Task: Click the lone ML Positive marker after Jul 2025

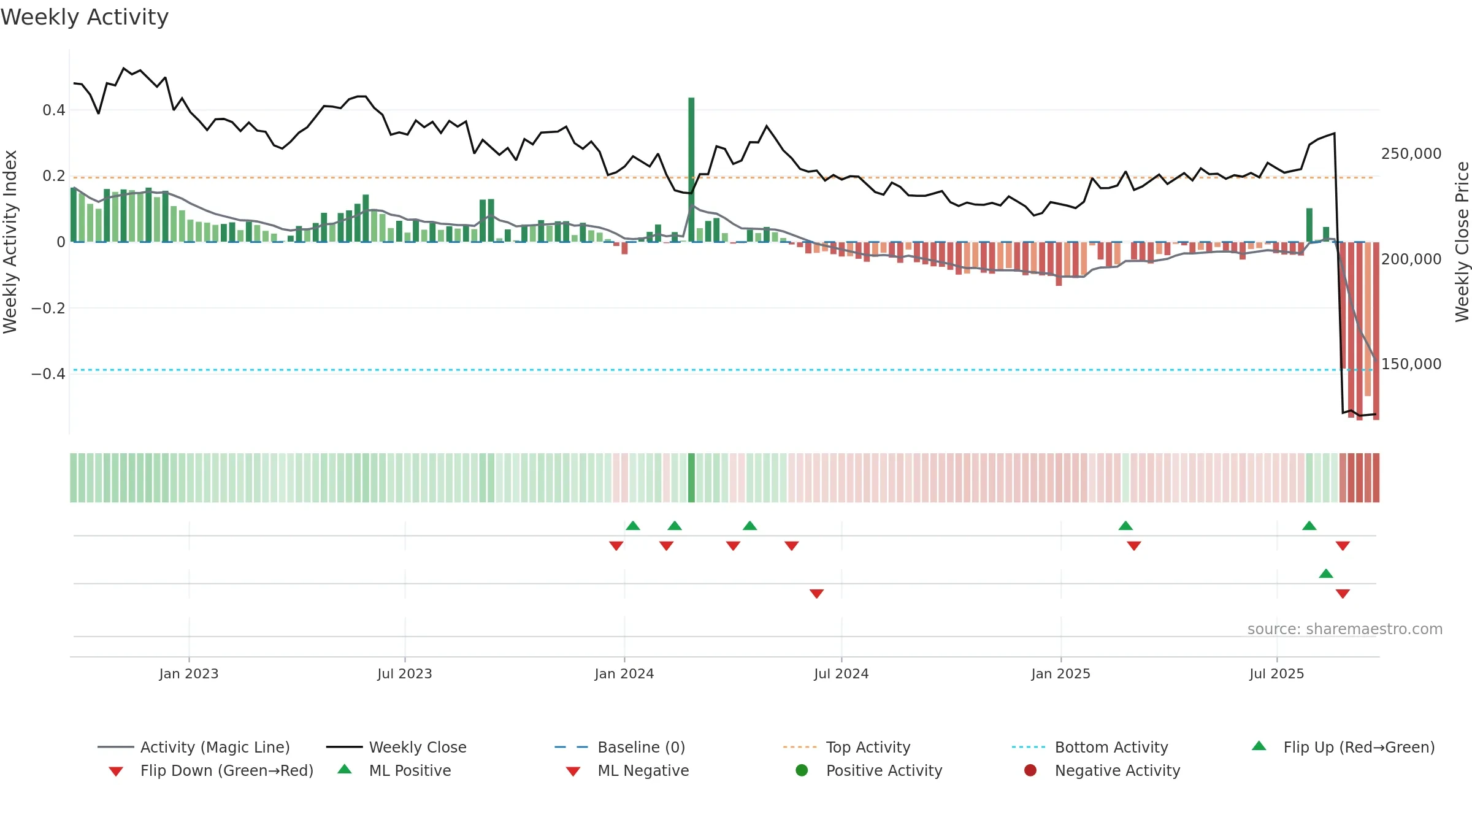Action: point(1326,573)
